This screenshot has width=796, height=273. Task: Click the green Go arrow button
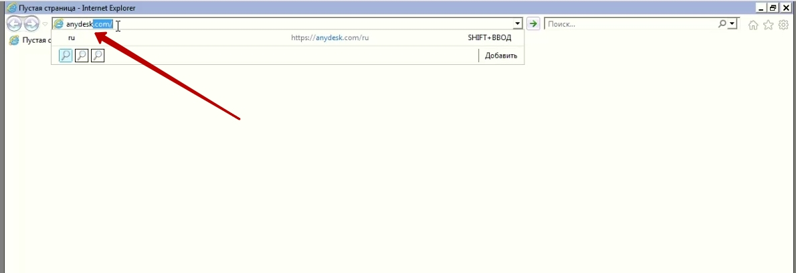532,24
